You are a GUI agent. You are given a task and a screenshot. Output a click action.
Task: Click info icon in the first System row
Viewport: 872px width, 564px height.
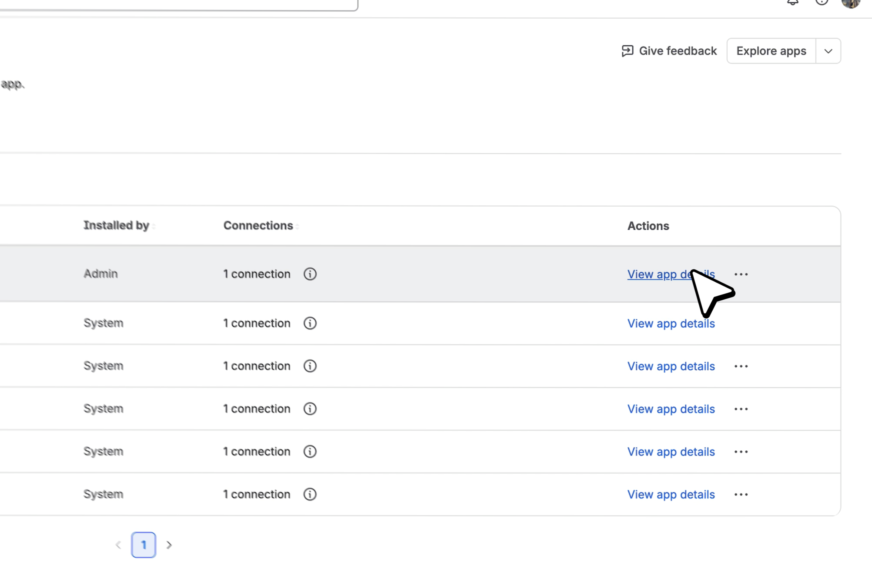pos(310,323)
